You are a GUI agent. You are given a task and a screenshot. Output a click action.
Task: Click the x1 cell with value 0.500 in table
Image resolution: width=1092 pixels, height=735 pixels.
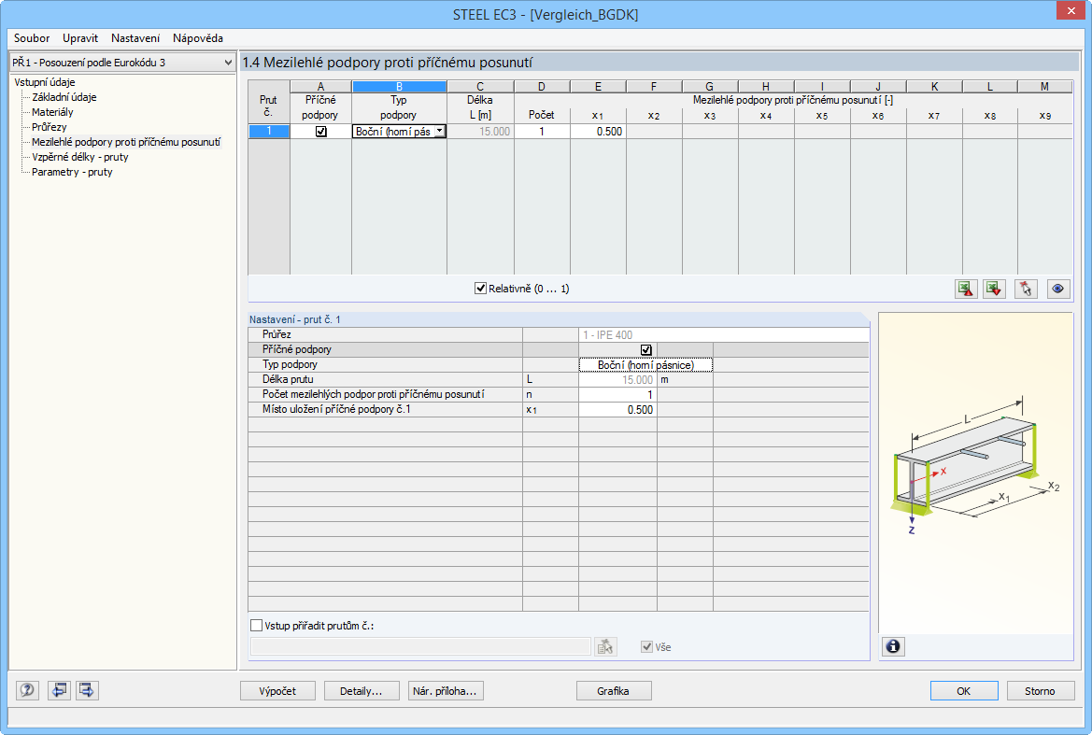coord(598,132)
